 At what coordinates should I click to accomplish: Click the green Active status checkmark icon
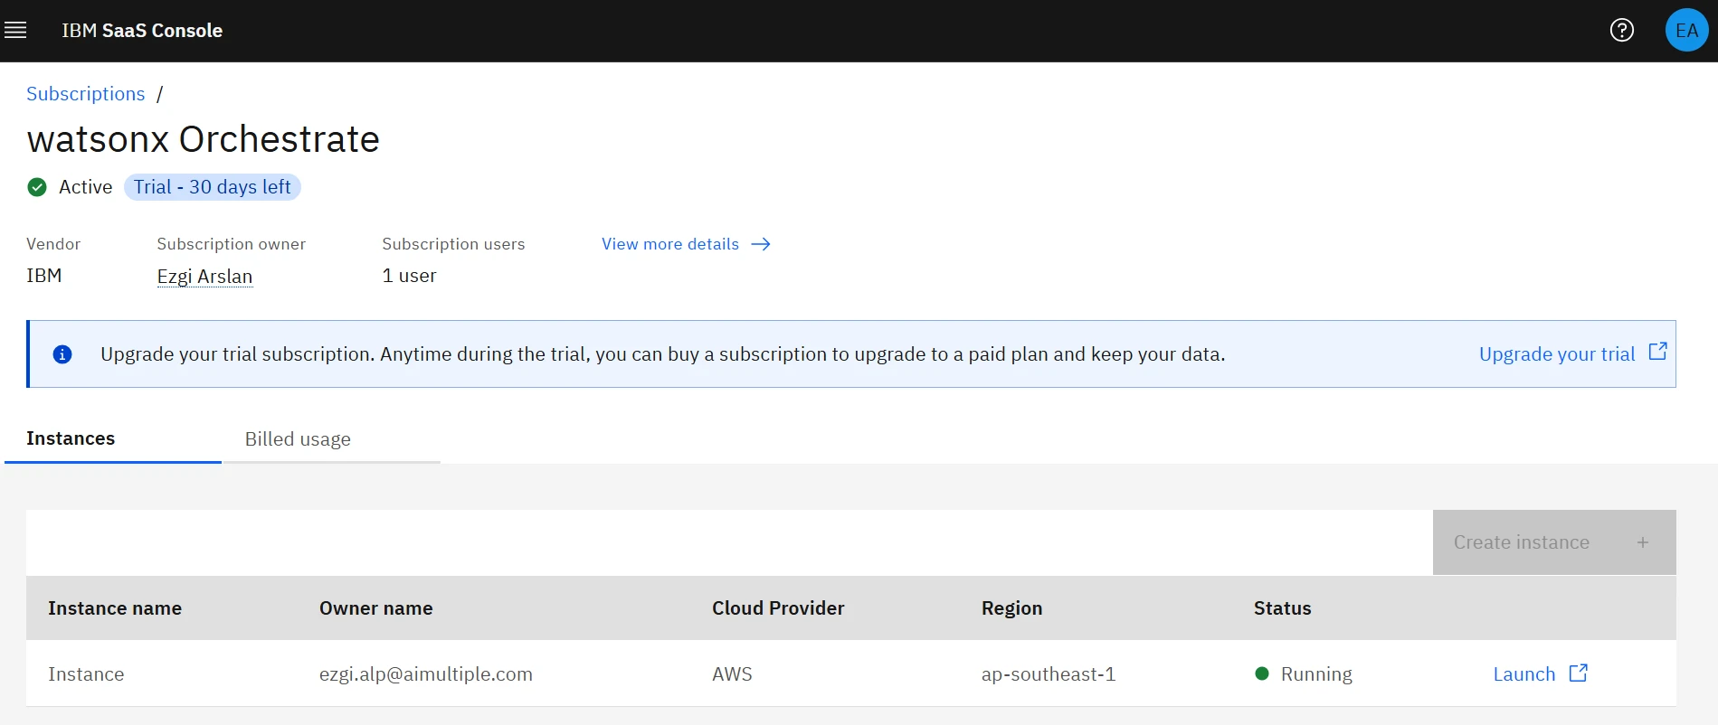coord(37,187)
